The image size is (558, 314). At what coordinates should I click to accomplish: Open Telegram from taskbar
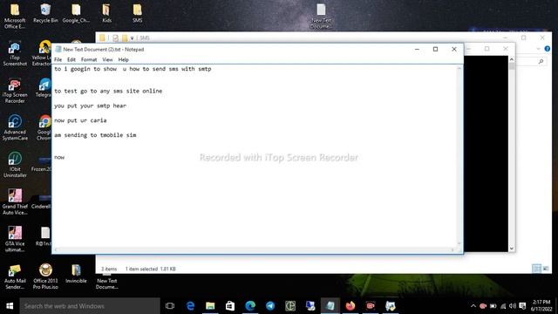(x=270, y=306)
